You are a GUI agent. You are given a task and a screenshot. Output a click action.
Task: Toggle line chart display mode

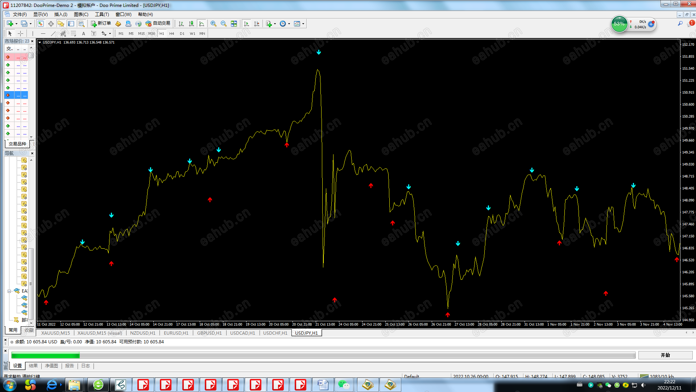pos(202,24)
